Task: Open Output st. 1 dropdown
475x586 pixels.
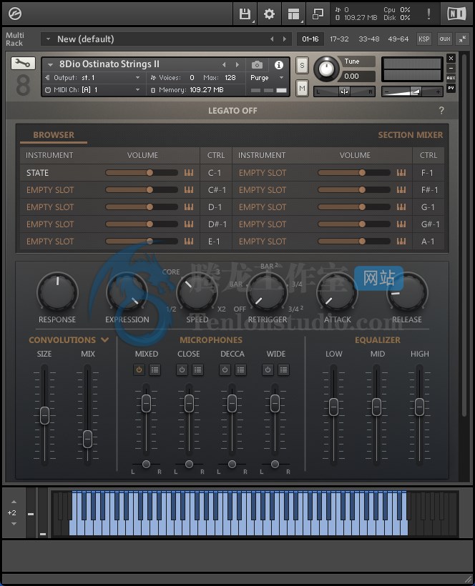Action: (x=93, y=78)
